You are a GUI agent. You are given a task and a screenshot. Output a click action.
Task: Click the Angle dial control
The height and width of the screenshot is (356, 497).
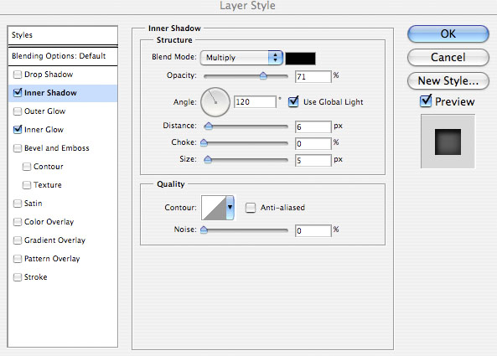(x=215, y=102)
